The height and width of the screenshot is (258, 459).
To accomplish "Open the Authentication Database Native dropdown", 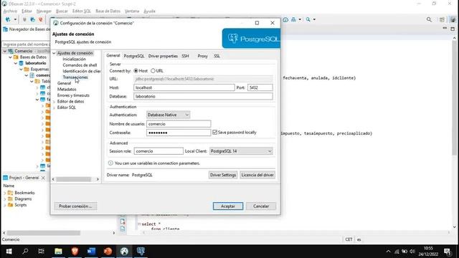I will pyautogui.click(x=168, y=115).
